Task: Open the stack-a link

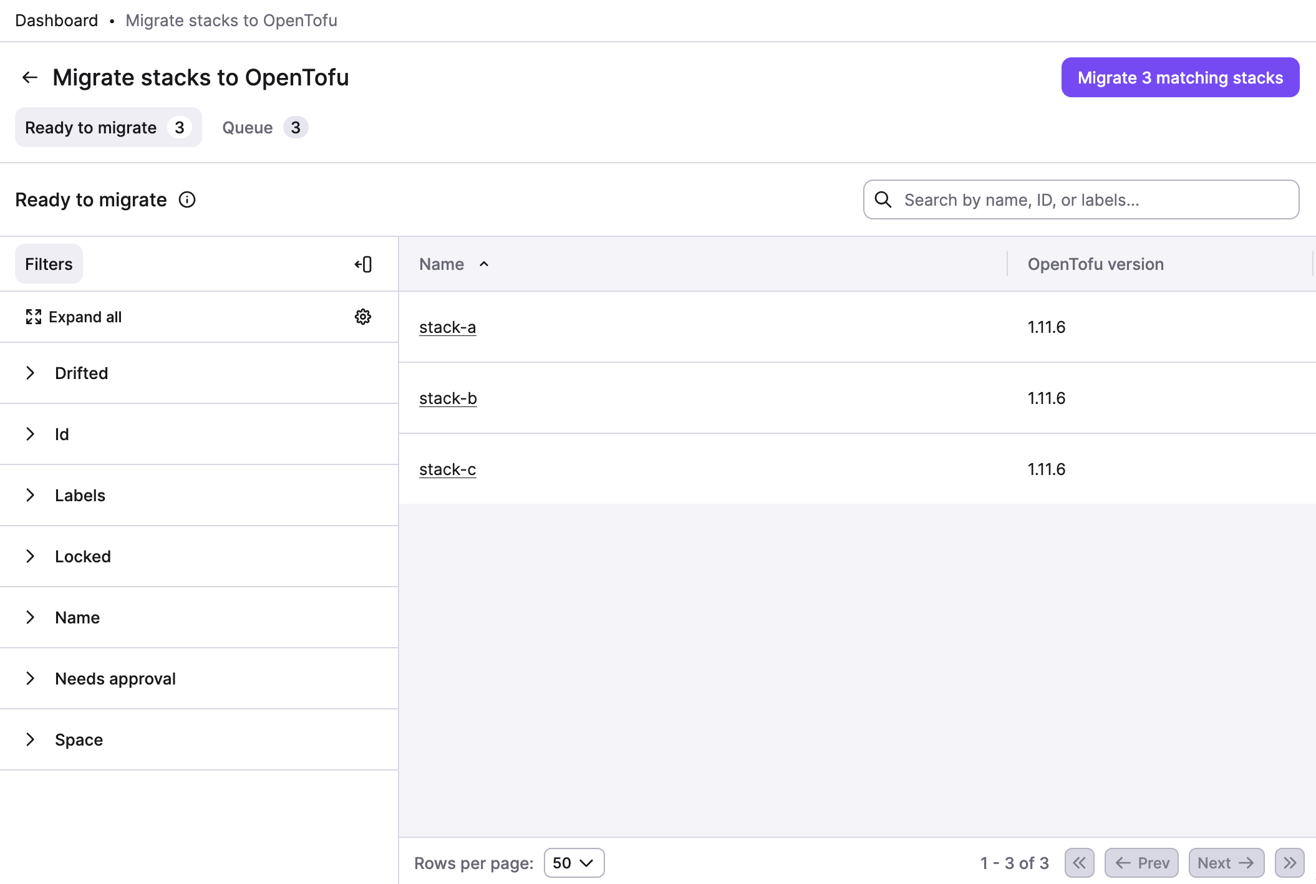Action: tap(447, 327)
